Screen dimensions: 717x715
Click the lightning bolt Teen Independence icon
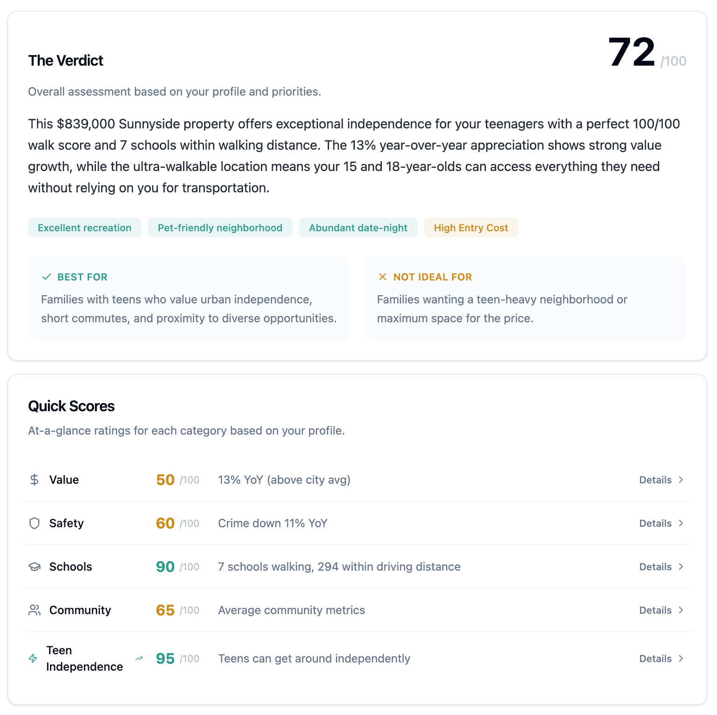pyautogui.click(x=32, y=658)
